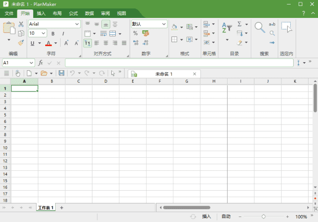This screenshot has width=318, height=222.
Task: Click the percent number format icon
Action: 135,33
